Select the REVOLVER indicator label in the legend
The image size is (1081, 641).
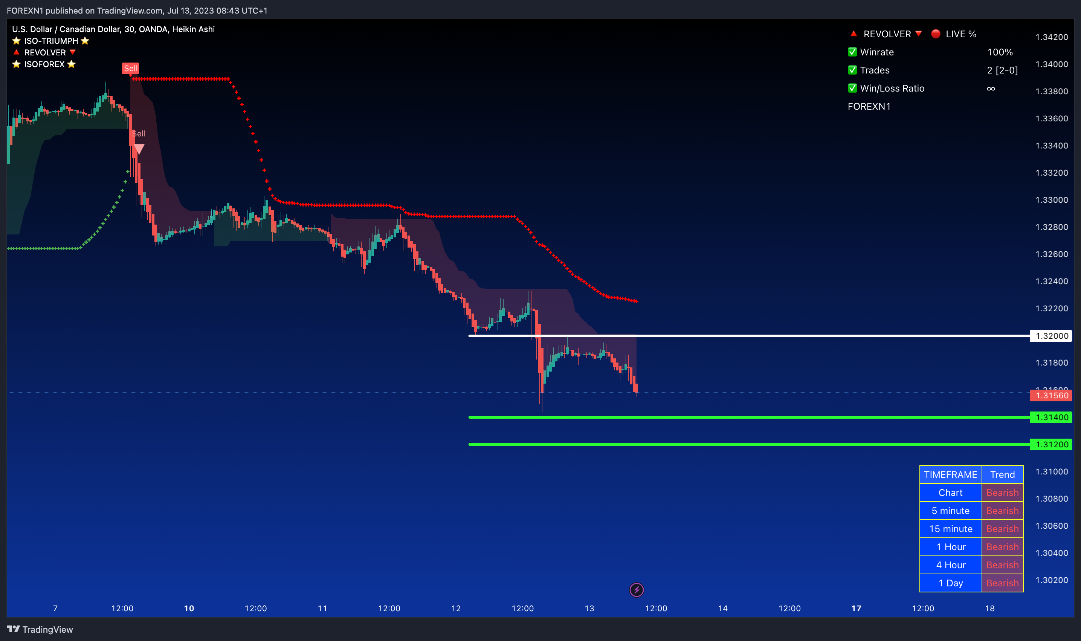[45, 52]
